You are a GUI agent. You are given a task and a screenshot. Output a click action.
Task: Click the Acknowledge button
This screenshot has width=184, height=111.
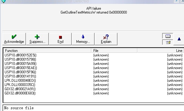(14, 39)
